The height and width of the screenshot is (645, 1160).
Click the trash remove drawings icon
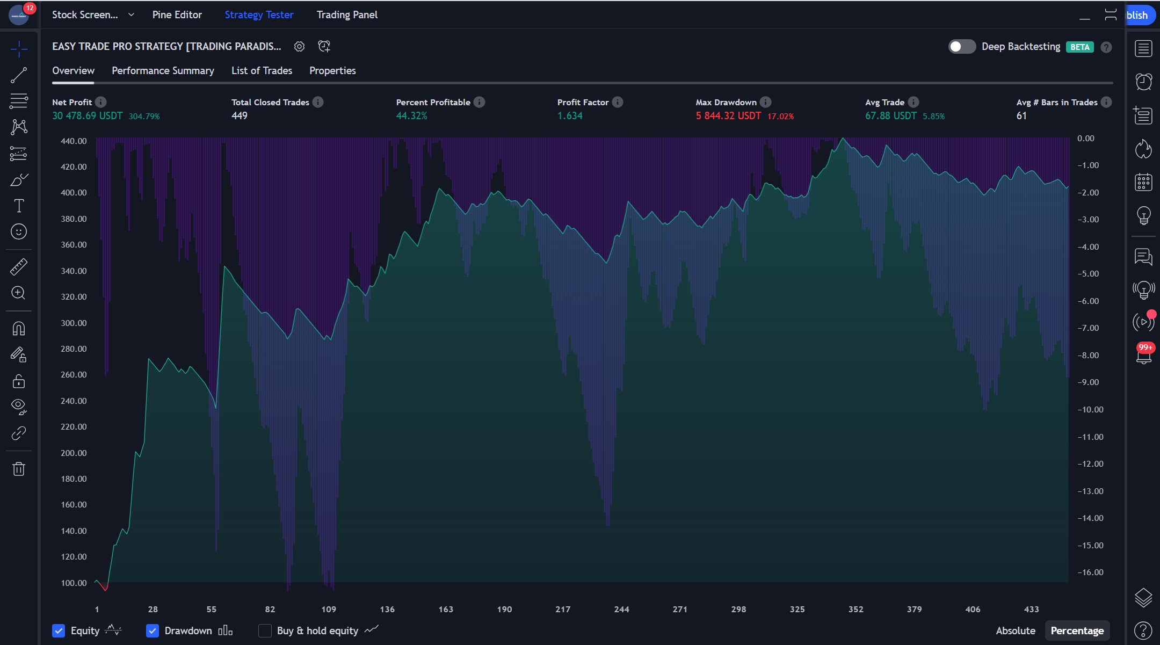19,469
